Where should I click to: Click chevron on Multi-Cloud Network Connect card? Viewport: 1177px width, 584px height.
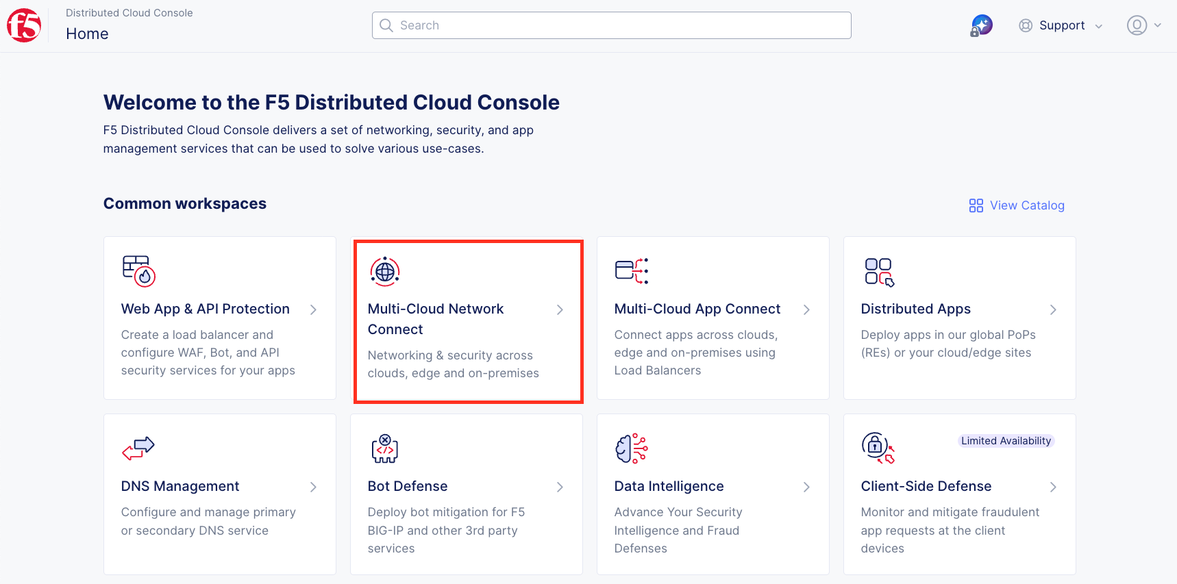coord(560,309)
